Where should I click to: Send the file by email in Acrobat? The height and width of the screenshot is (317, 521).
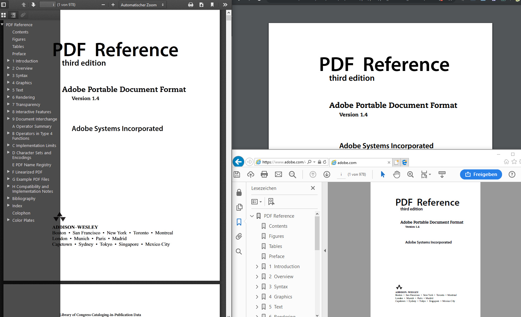click(x=278, y=174)
